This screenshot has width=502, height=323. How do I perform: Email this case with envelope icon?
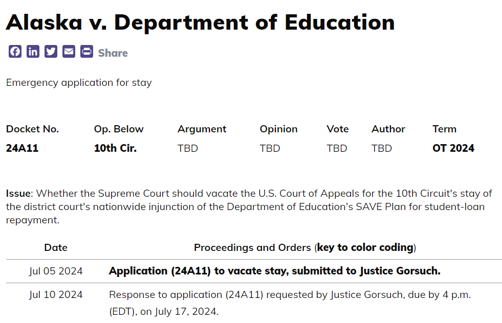coord(69,52)
